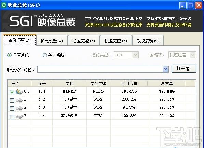The height and width of the screenshot is (148, 204).
Task: Check the F: partition checkbox
Action: tap(12, 117)
